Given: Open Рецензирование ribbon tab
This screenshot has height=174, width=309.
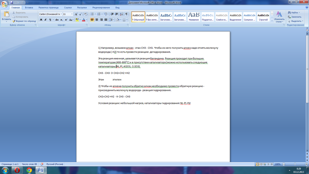Looking at the screenshot, I should click(101, 8).
